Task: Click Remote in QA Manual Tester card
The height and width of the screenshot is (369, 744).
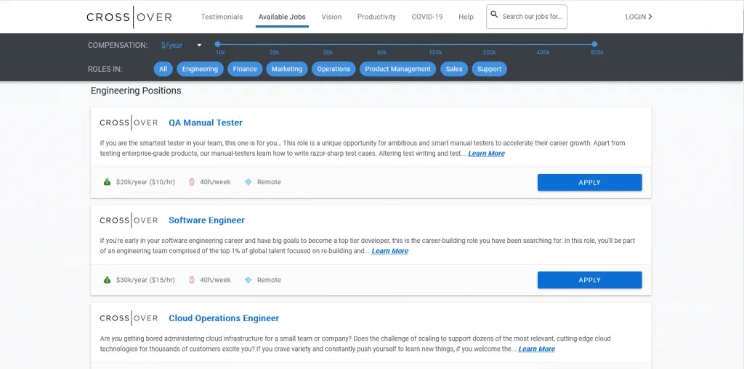Action: (x=269, y=182)
